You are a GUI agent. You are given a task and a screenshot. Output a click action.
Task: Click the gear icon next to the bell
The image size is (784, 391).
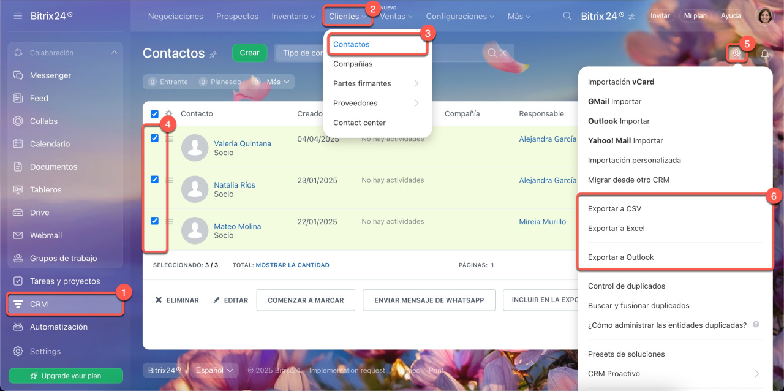(x=737, y=53)
